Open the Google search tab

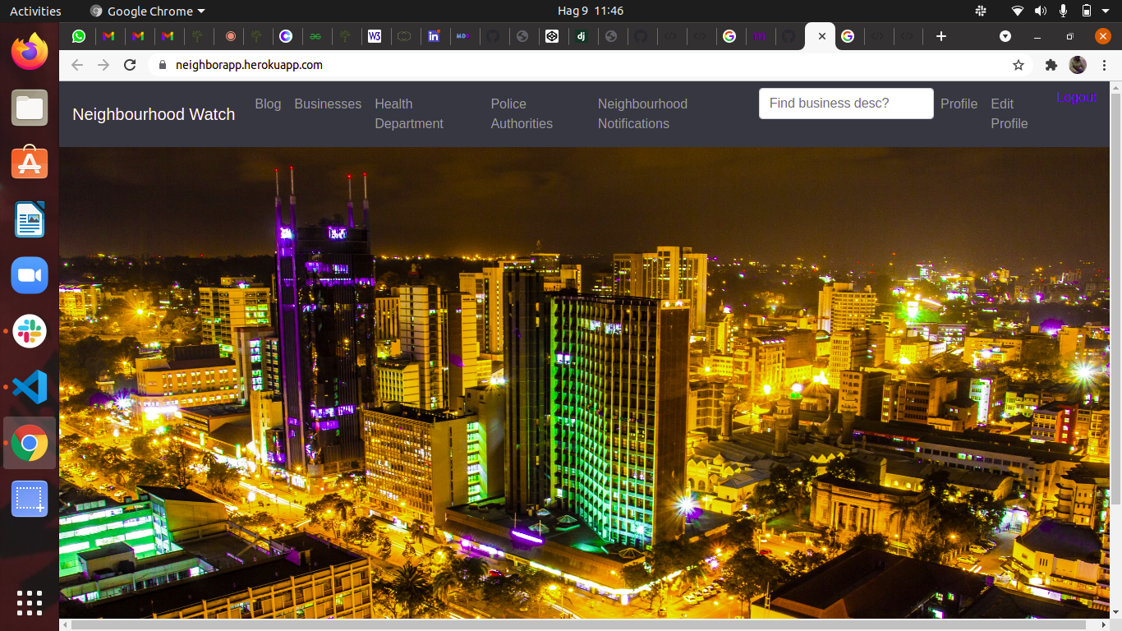(730, 36)
